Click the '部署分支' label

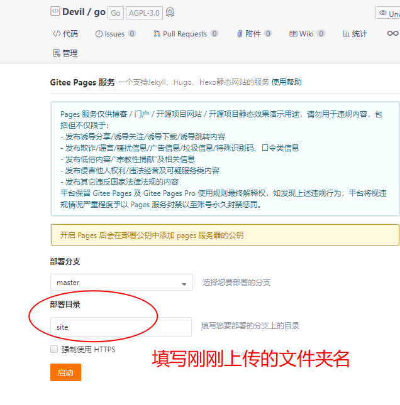click(65, 262)
